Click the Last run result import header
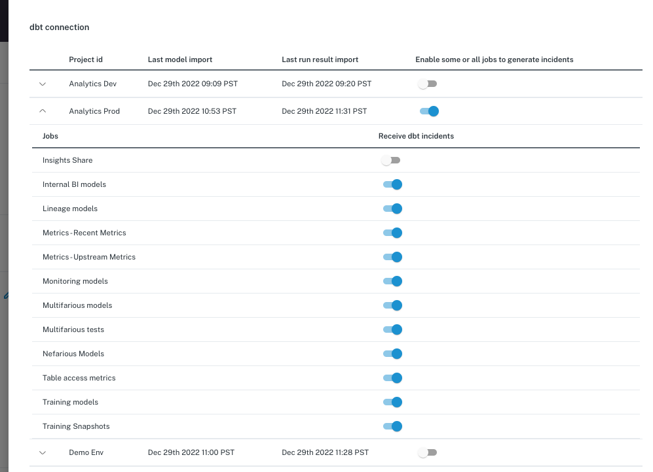Image resolution: width=653 pixels, height=472 pixels. click(x=320, y=59)
